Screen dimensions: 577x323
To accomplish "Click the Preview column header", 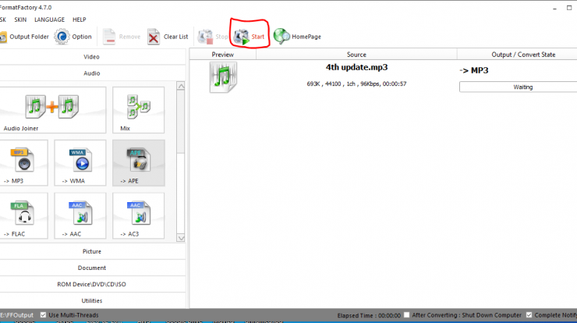I will 223,55.
